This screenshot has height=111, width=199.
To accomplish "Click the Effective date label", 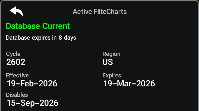I will pos(17,76).
